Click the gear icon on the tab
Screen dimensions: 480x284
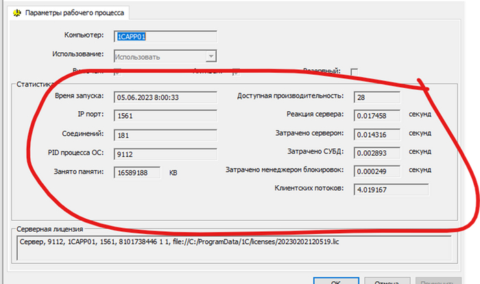pyautogui.click(x=17, y=13)
